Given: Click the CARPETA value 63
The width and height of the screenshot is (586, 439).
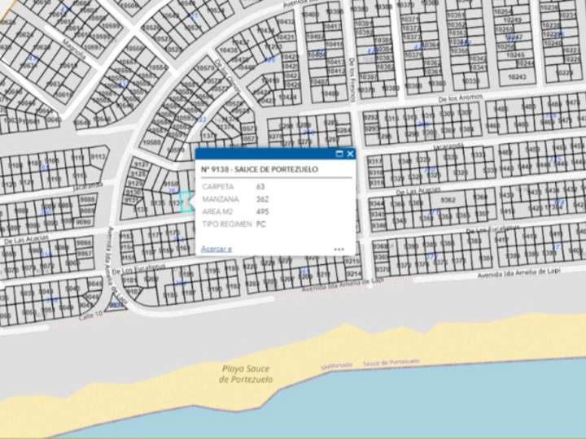Looking at the screenshot, I should coord(260,187).
